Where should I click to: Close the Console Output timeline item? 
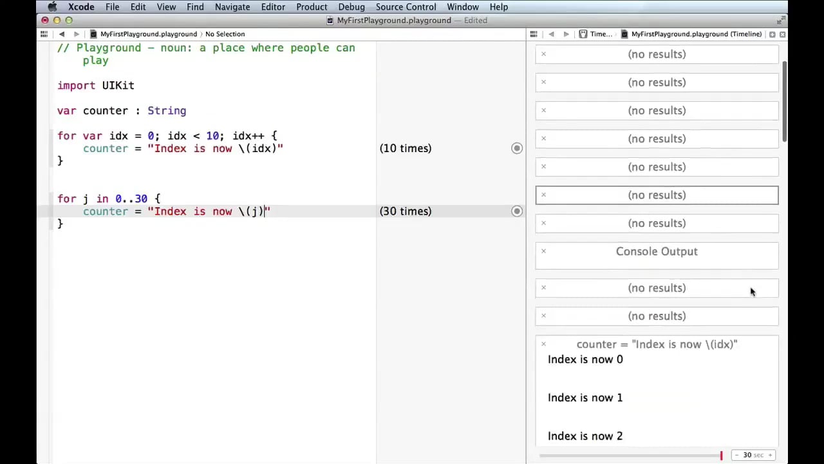click(543, 251)
